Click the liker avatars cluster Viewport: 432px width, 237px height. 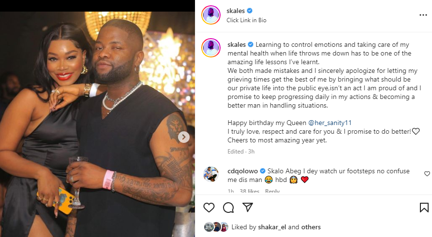coord(216,227)
